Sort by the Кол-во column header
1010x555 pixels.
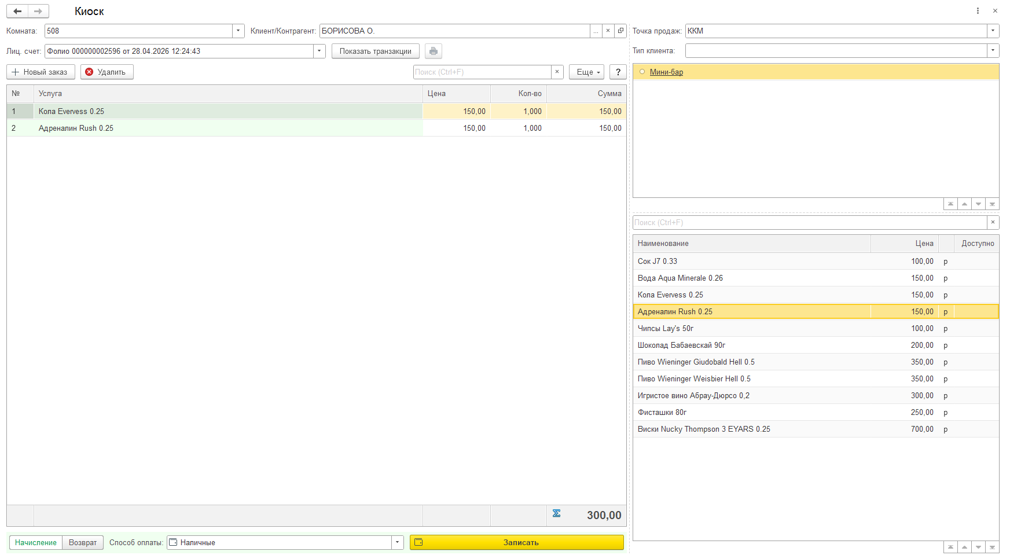(x=519, y=93)
